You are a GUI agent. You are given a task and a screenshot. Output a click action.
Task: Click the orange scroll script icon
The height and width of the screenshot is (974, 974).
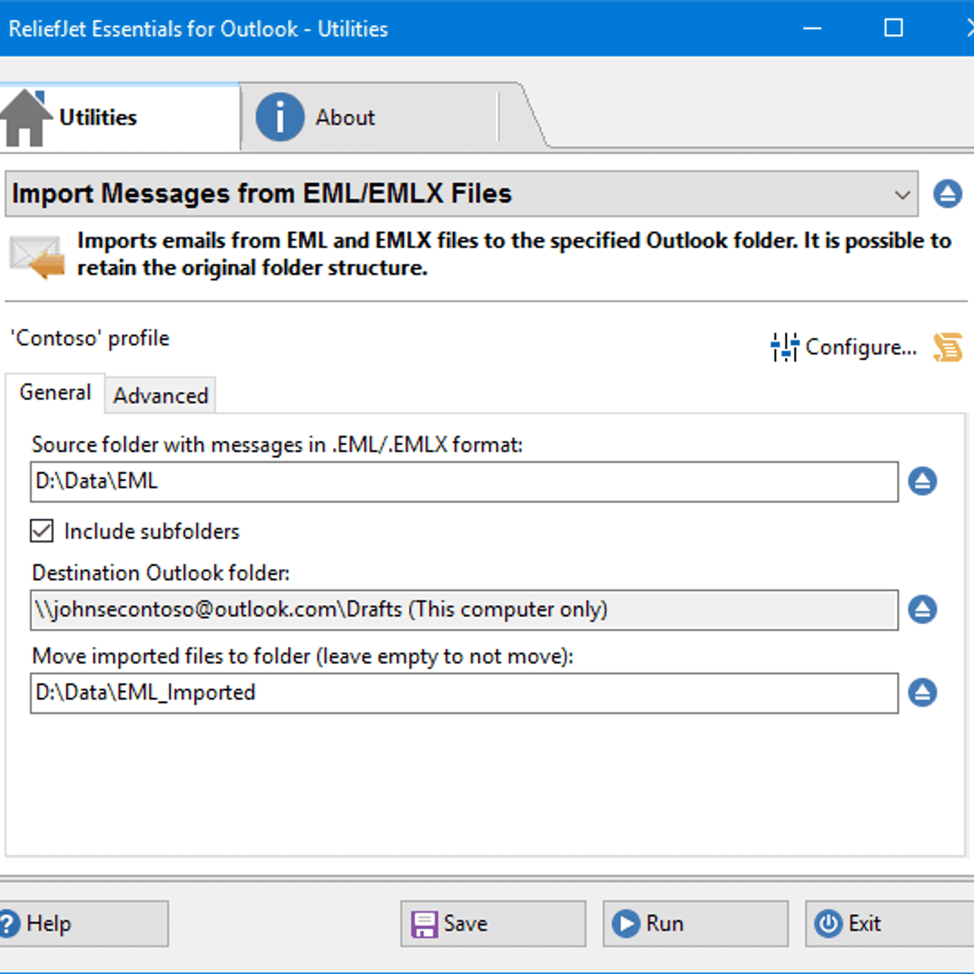[948, 347]
